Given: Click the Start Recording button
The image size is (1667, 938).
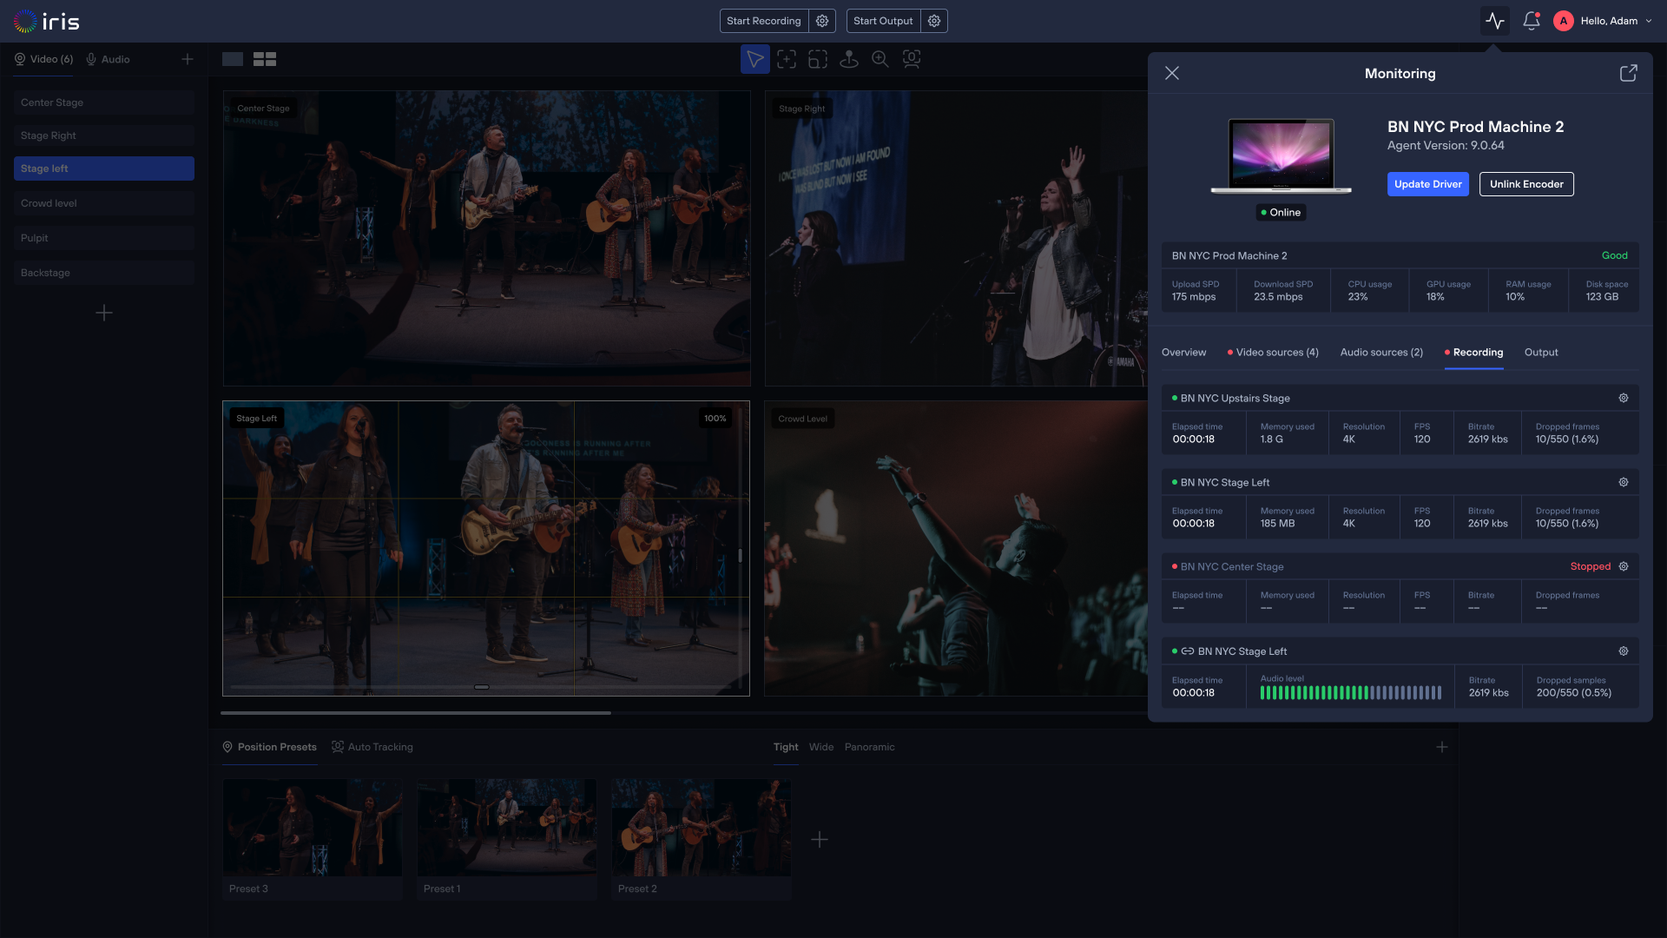Looking at the screenshot, I should [764, 21].
